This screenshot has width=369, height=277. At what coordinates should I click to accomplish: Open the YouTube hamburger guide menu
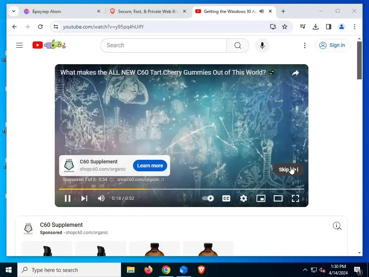point(19,45)
